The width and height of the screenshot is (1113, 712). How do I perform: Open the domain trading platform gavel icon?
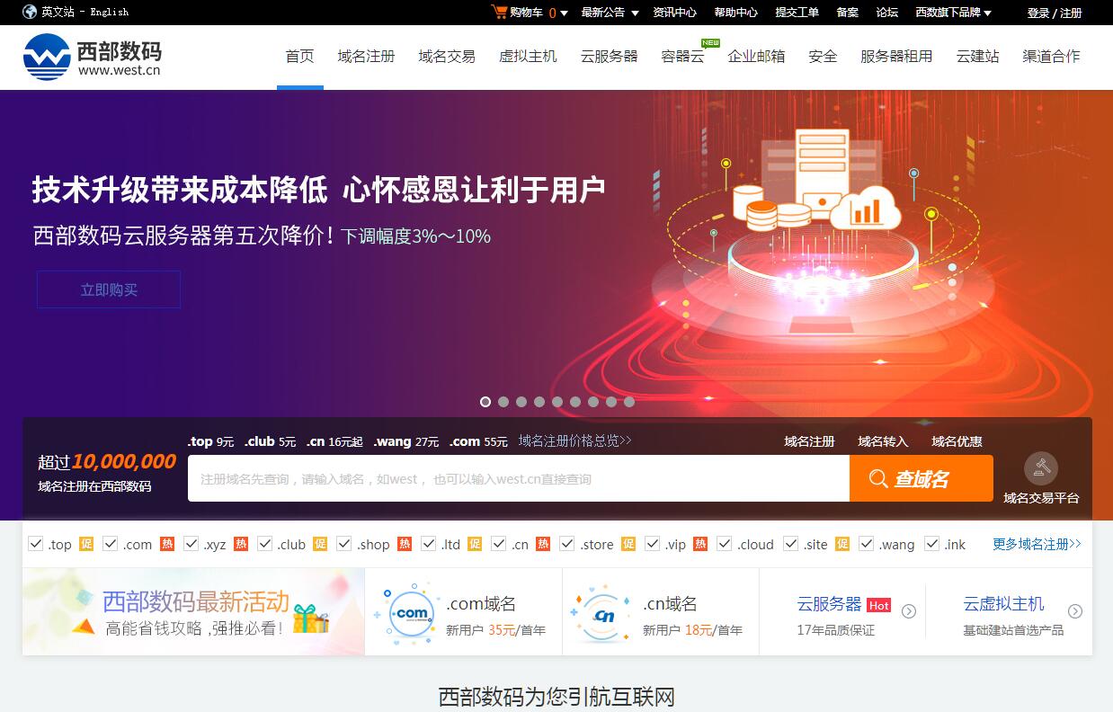click(x=1040, y=468)
